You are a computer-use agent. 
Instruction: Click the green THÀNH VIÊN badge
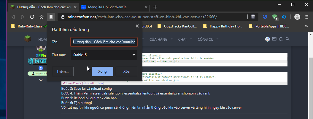click(x=37, y=74)
